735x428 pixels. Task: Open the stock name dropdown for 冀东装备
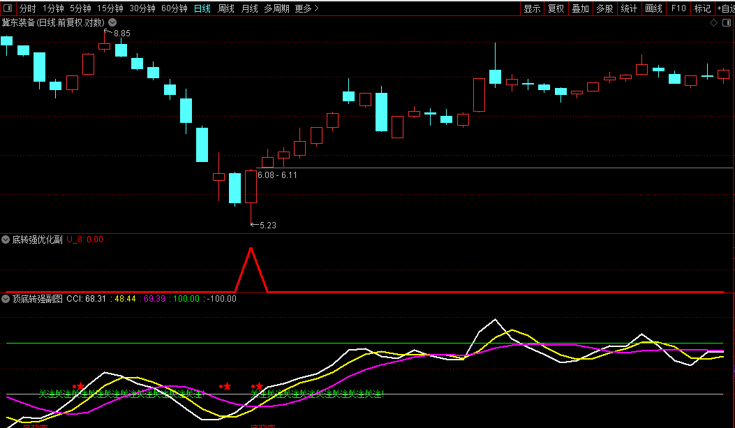click(112, 22)
